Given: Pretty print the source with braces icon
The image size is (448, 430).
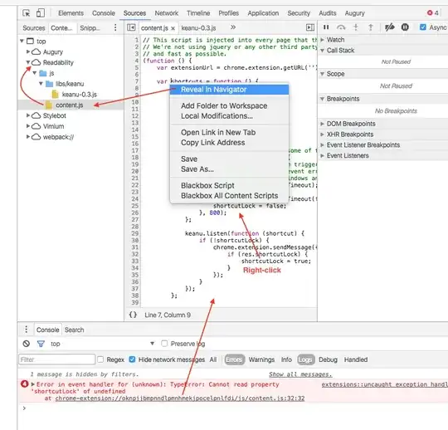Looking at the screenshot, I should (133, 315).
